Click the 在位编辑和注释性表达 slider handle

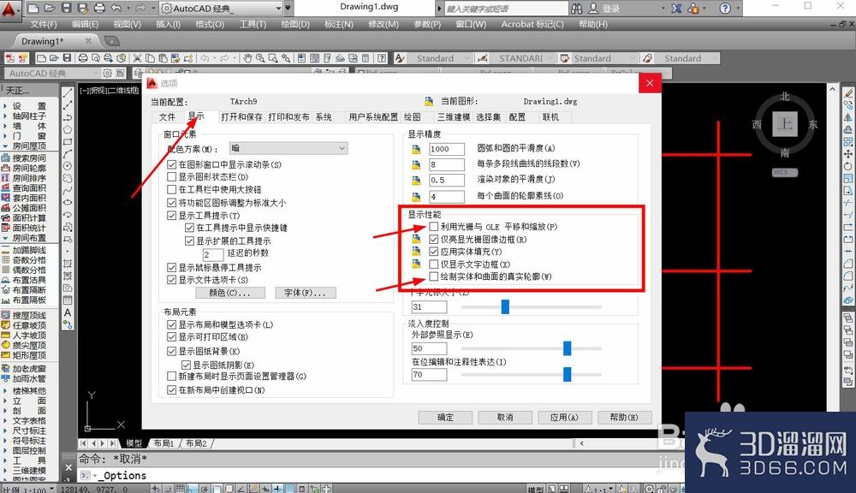pos(568,374)
